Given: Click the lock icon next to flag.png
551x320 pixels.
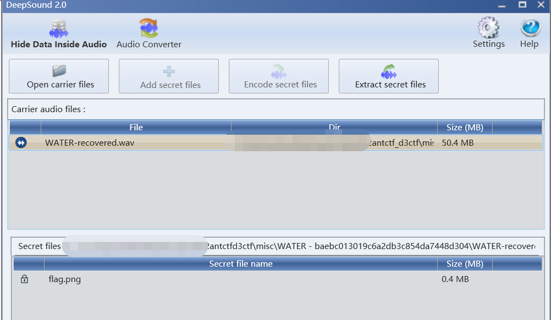Looking at the screenshot, I should pos(24,279).
